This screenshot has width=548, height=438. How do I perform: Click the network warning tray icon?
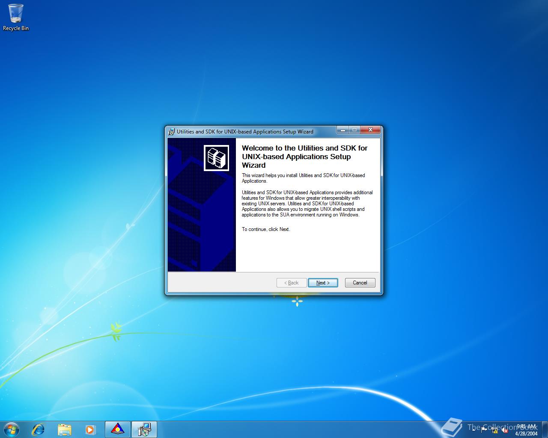click(x=494, y=430)
